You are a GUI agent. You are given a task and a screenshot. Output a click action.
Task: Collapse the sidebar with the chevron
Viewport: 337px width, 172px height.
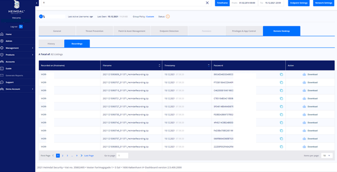37,3
